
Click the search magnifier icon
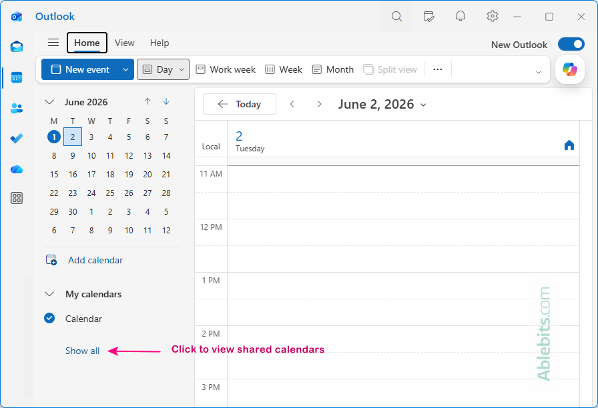click(x=396, y=17)
